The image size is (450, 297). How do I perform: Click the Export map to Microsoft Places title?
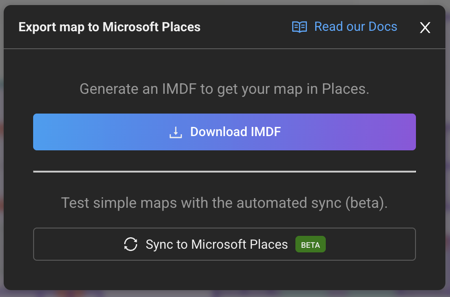[110, 27]
